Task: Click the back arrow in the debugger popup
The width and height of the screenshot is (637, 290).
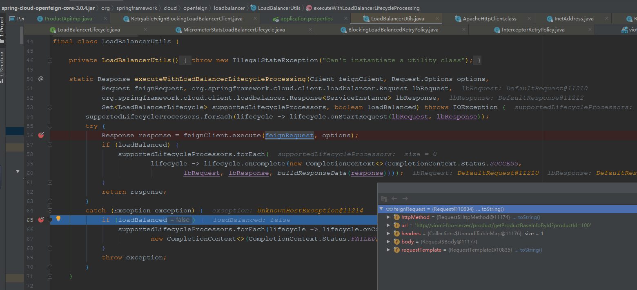Action: [x=394, y=199]
